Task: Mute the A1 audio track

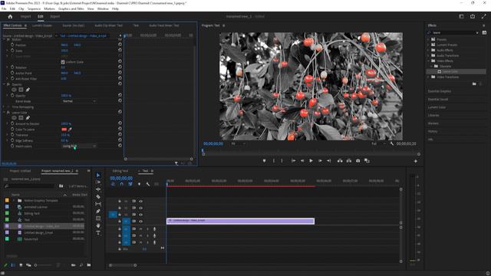Action: [141, 229]
